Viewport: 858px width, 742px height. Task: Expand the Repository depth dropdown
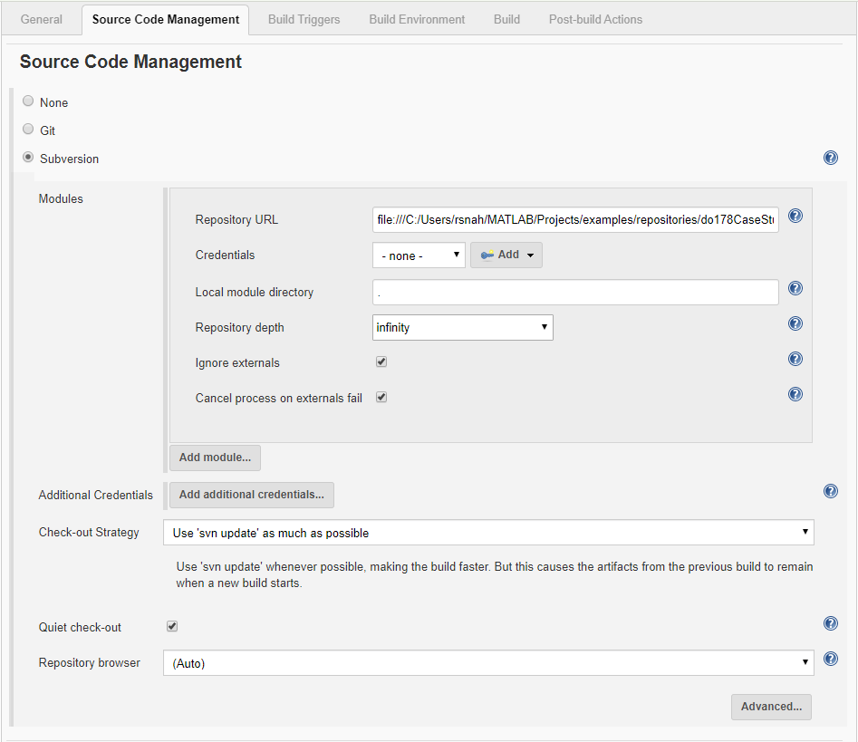coord(462,327)
